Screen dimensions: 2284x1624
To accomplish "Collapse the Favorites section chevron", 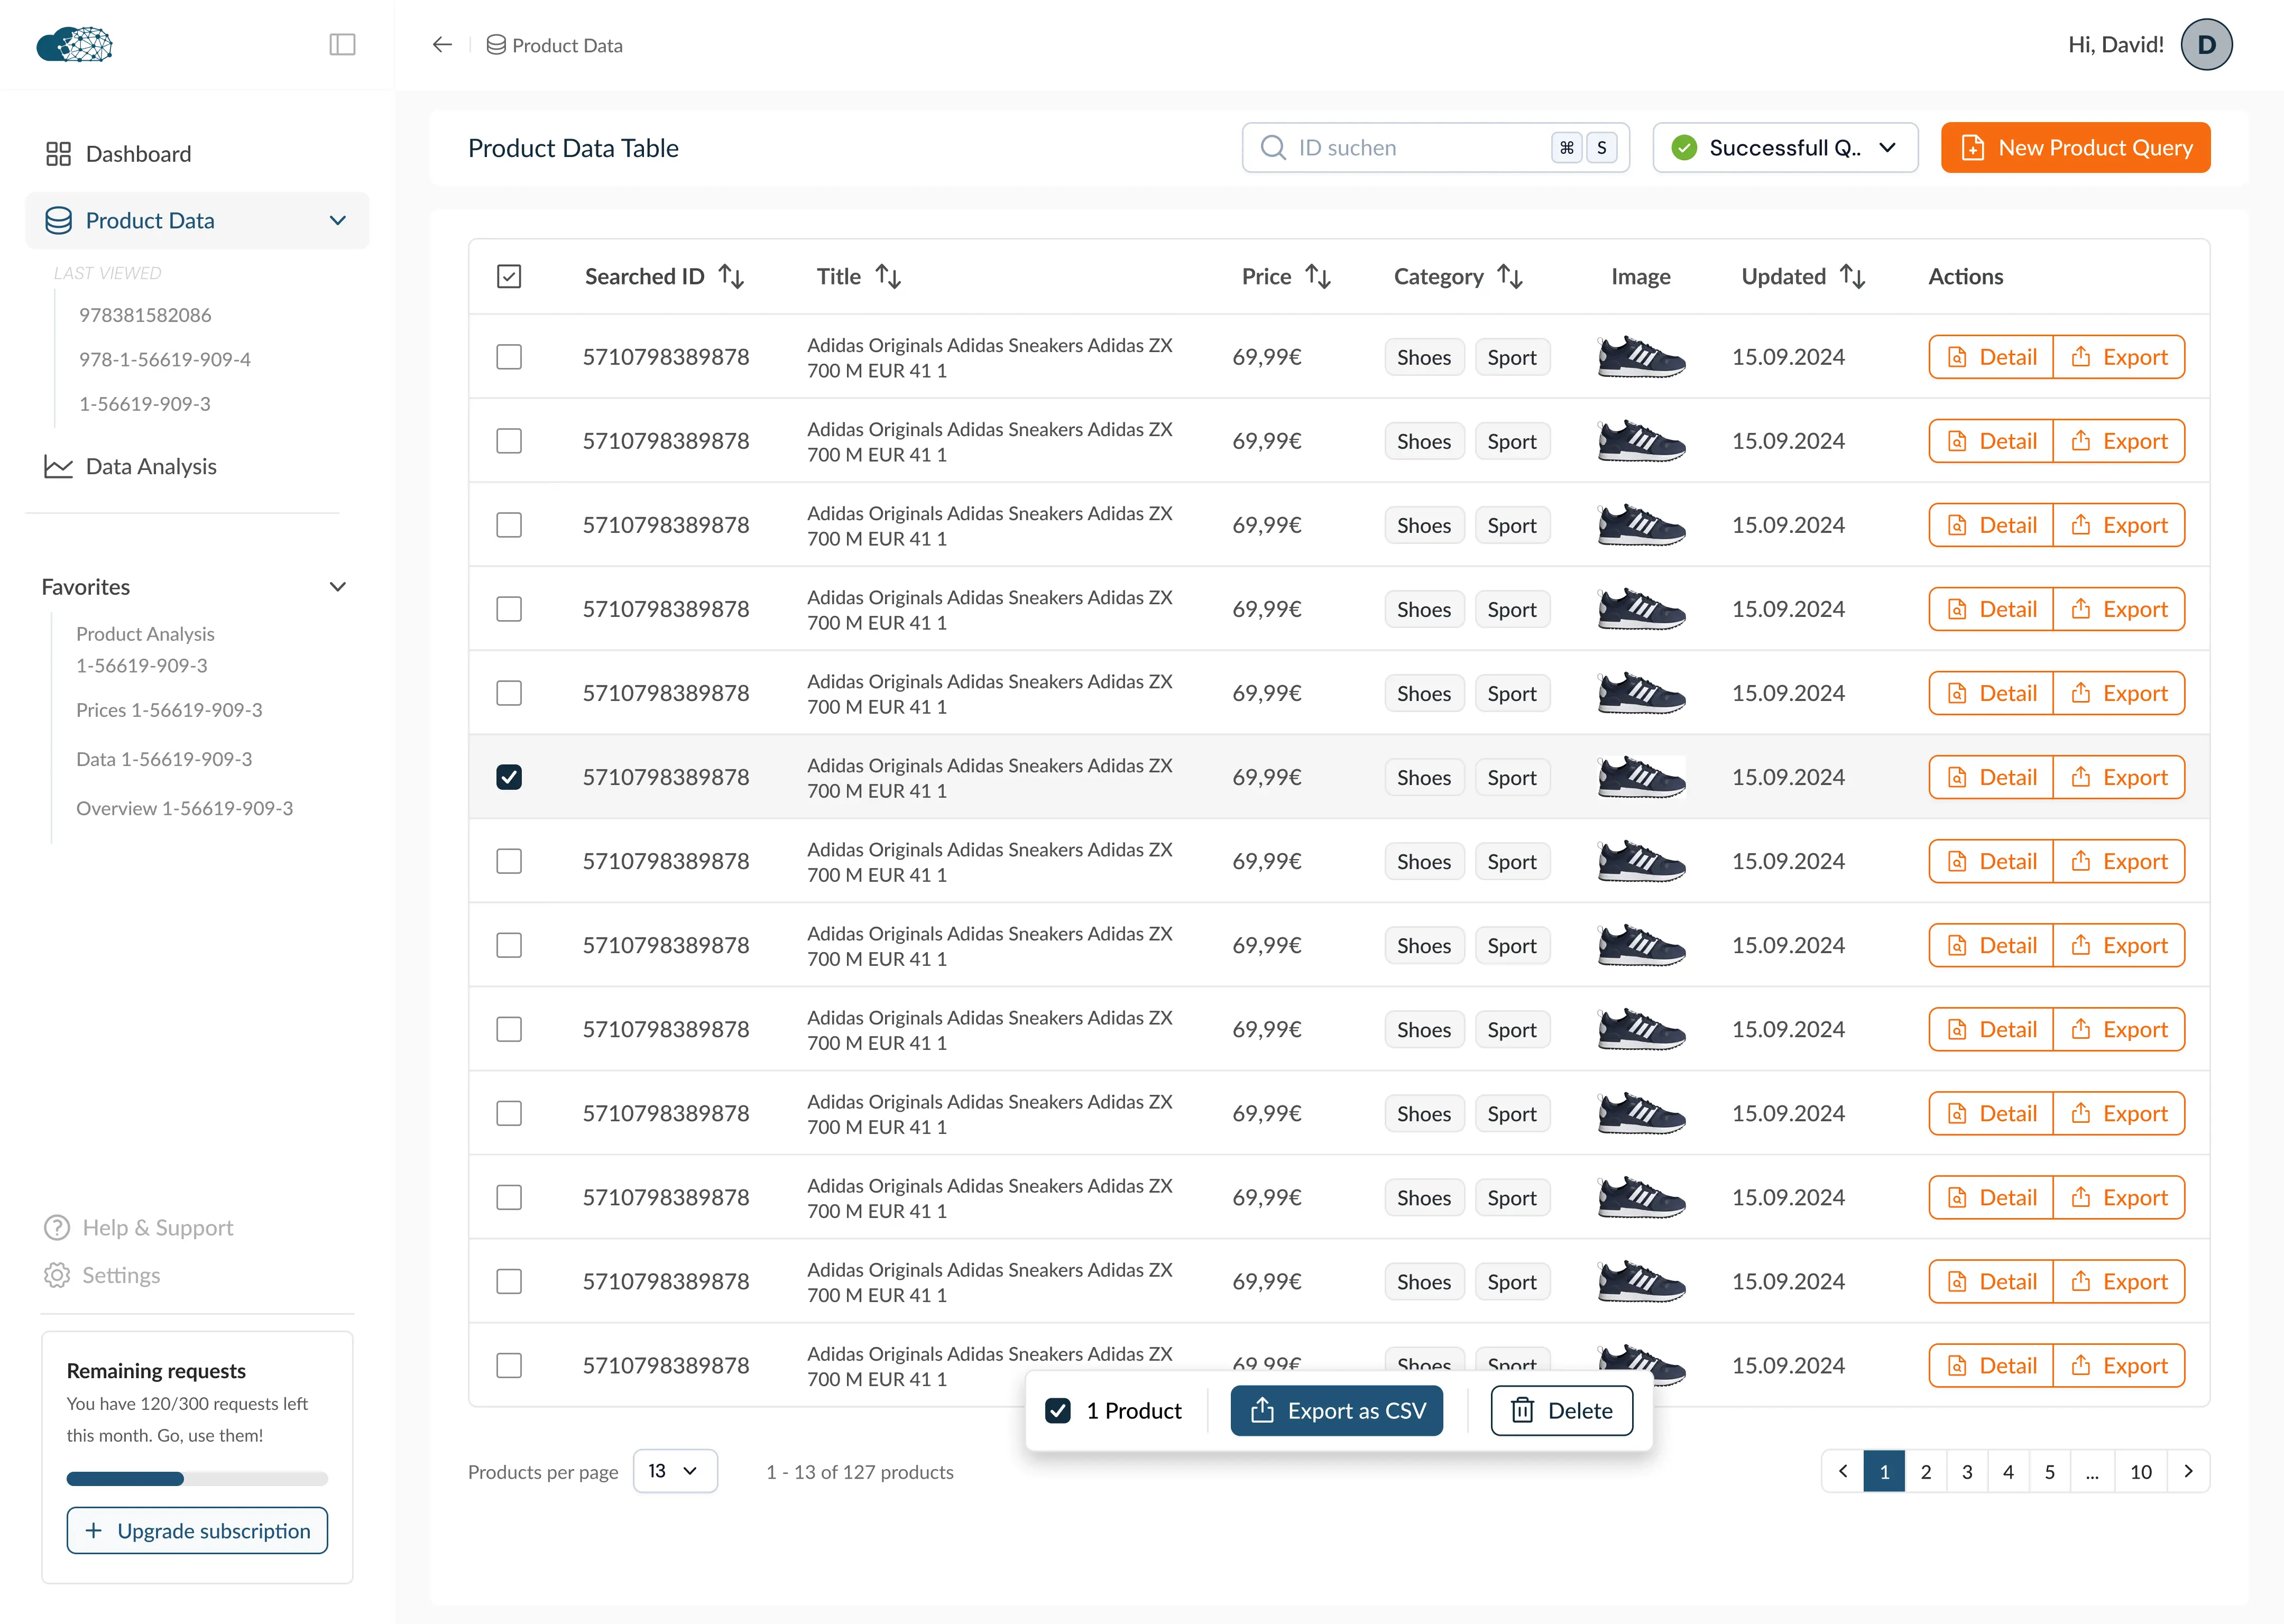I will [338, 587].
